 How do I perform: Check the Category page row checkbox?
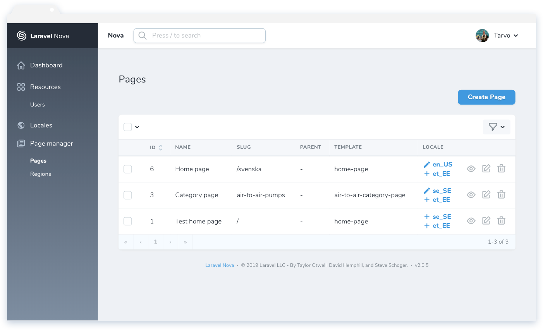[128, 195]
